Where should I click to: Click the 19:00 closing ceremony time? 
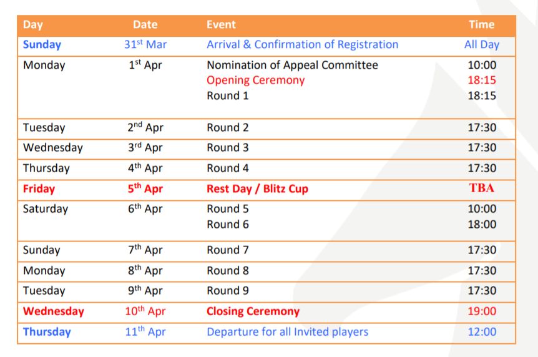pos(482,311)
